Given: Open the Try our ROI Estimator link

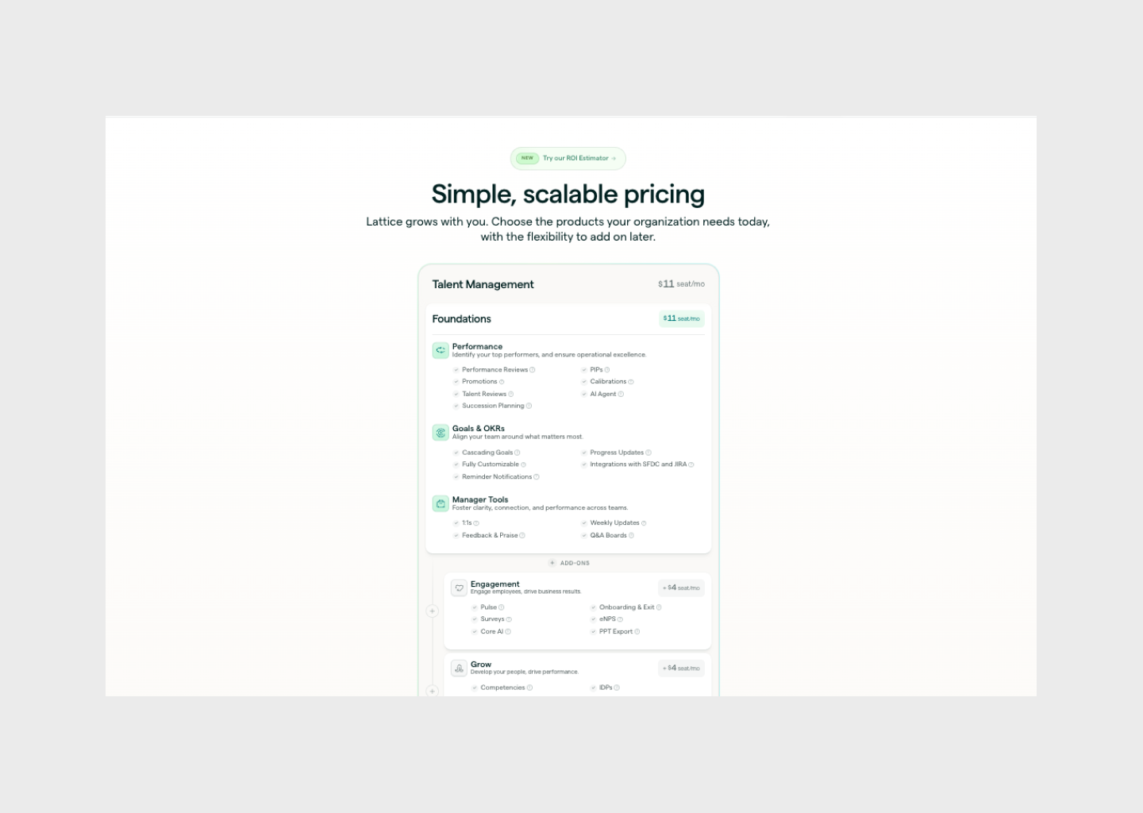Looking at the screenshot, I should [579, 159].
